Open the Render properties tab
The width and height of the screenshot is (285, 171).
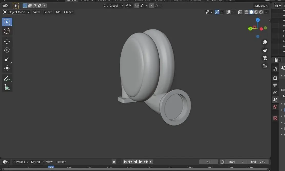[275, 78]
